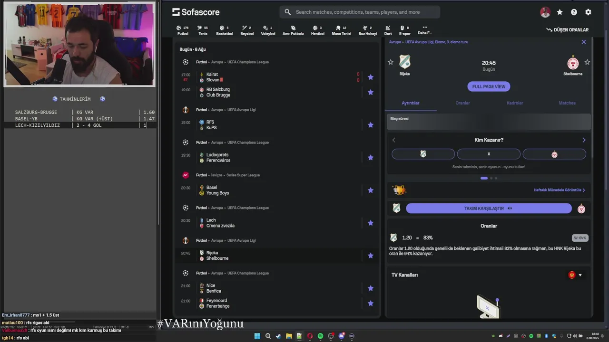This screenshot has height=342, width=609.
Task: Close the match detail panel
Action: tap(584, 42)
